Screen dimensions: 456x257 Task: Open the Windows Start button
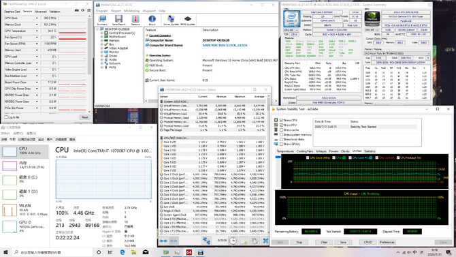5,252
